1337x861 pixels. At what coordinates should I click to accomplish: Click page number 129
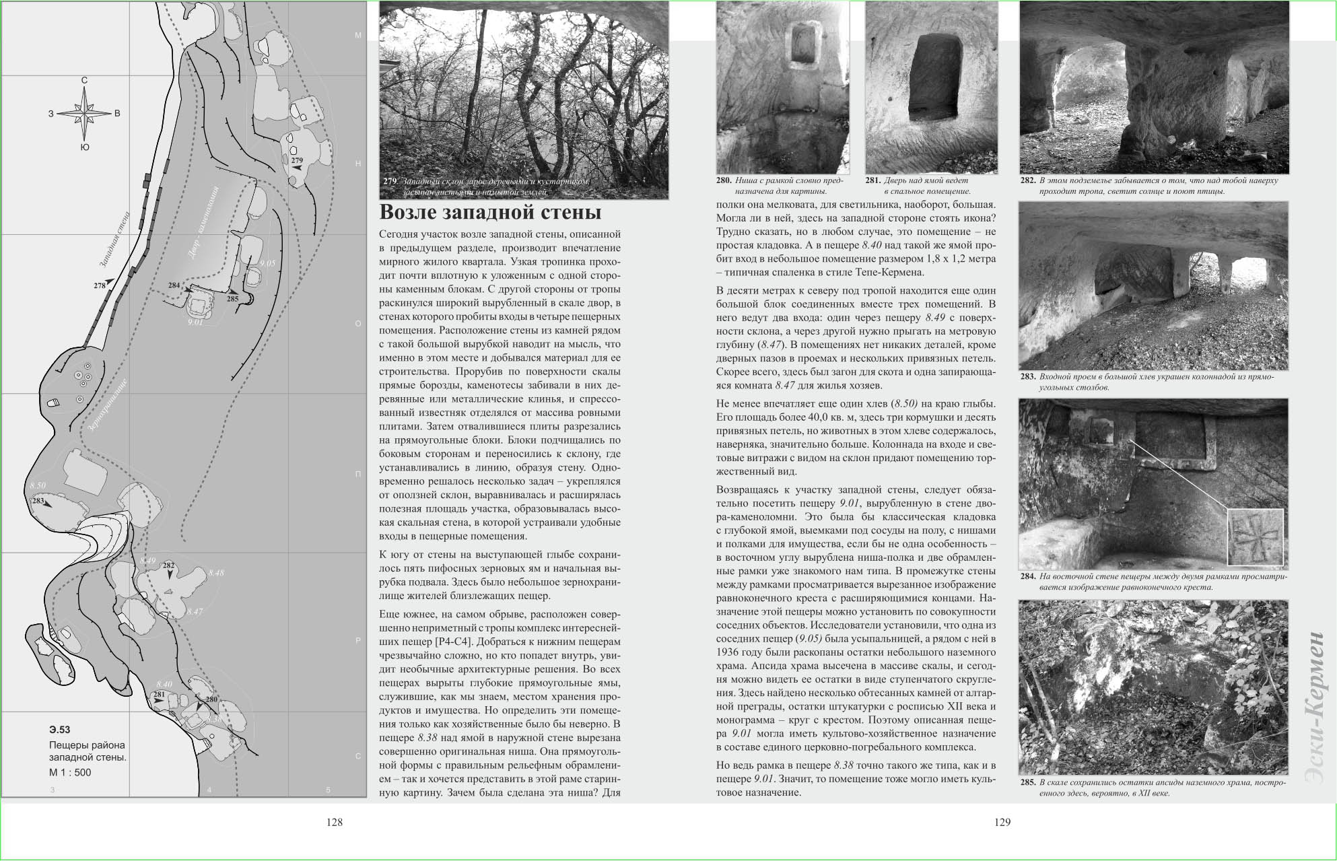(1002, 822)
